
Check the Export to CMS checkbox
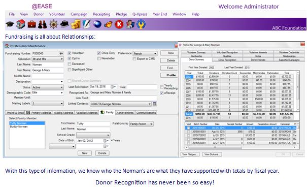point(134,59)
